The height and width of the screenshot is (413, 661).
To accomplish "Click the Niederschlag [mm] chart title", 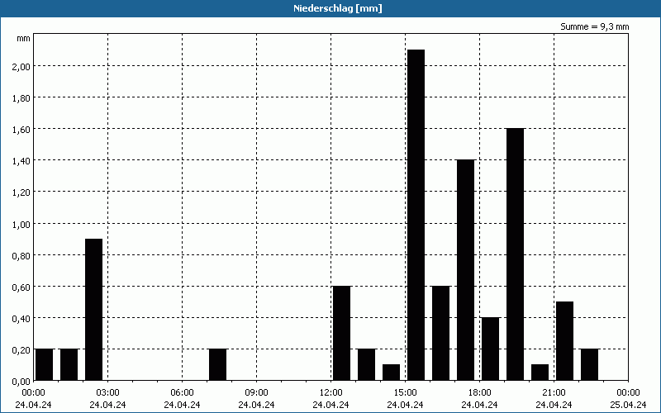I will point(338,8).
